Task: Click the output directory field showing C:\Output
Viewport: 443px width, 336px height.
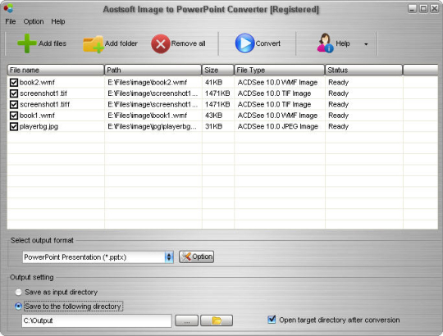Action: point(97,320)
